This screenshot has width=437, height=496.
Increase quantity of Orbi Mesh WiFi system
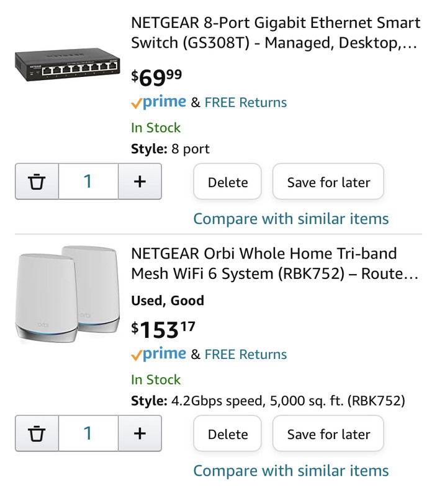(140, 433)
